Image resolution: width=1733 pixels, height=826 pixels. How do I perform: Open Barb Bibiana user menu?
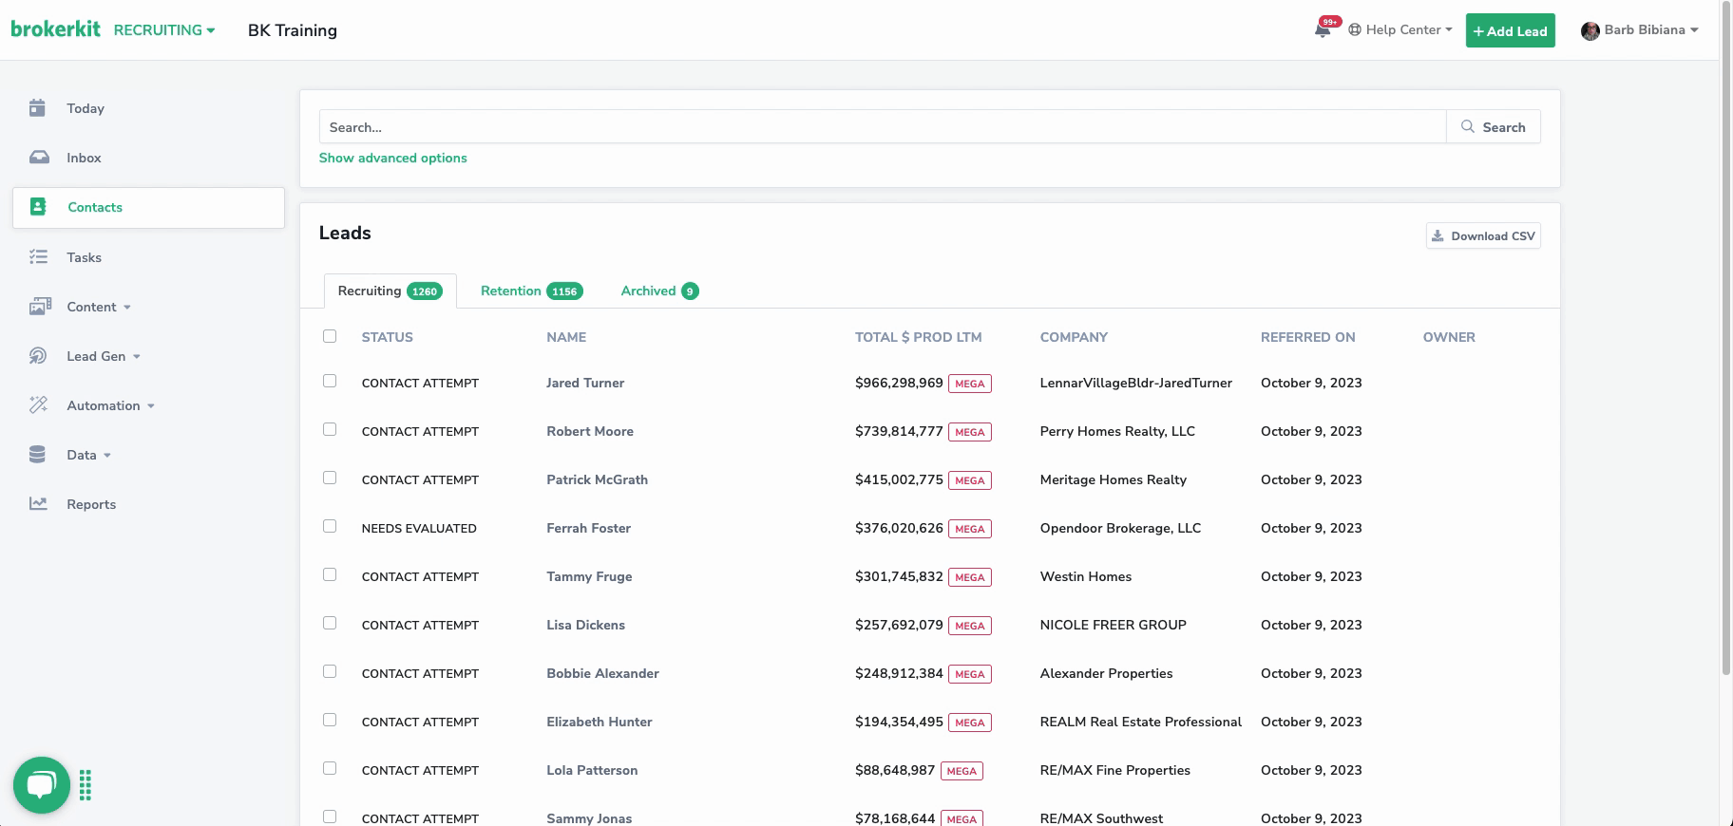coord(1640,30)
